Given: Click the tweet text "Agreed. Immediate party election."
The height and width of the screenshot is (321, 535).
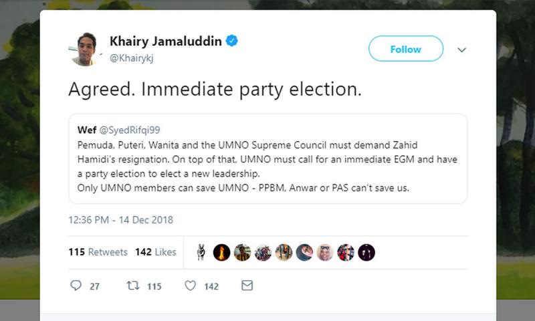Looking at the screenshot, I should click(x=215, y=90).
